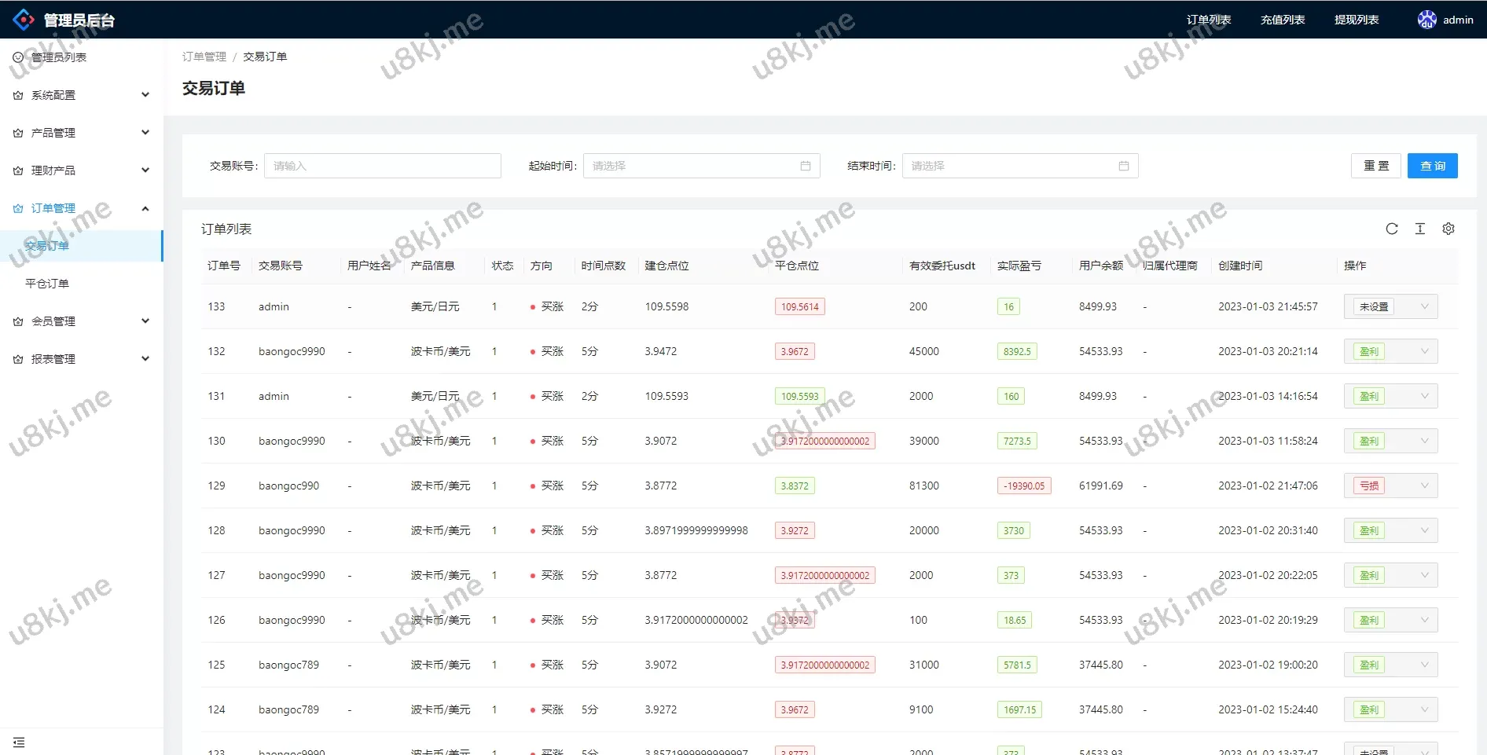1487x755 pixels.
Task: Expand the 产品管理 sidebar menu
Action: pos(82,133)
